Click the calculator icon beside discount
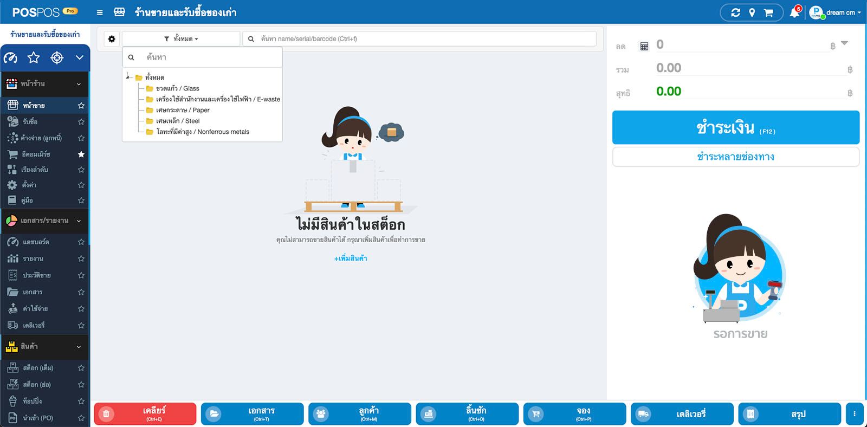The image size is (867, 427). point(644,46)
